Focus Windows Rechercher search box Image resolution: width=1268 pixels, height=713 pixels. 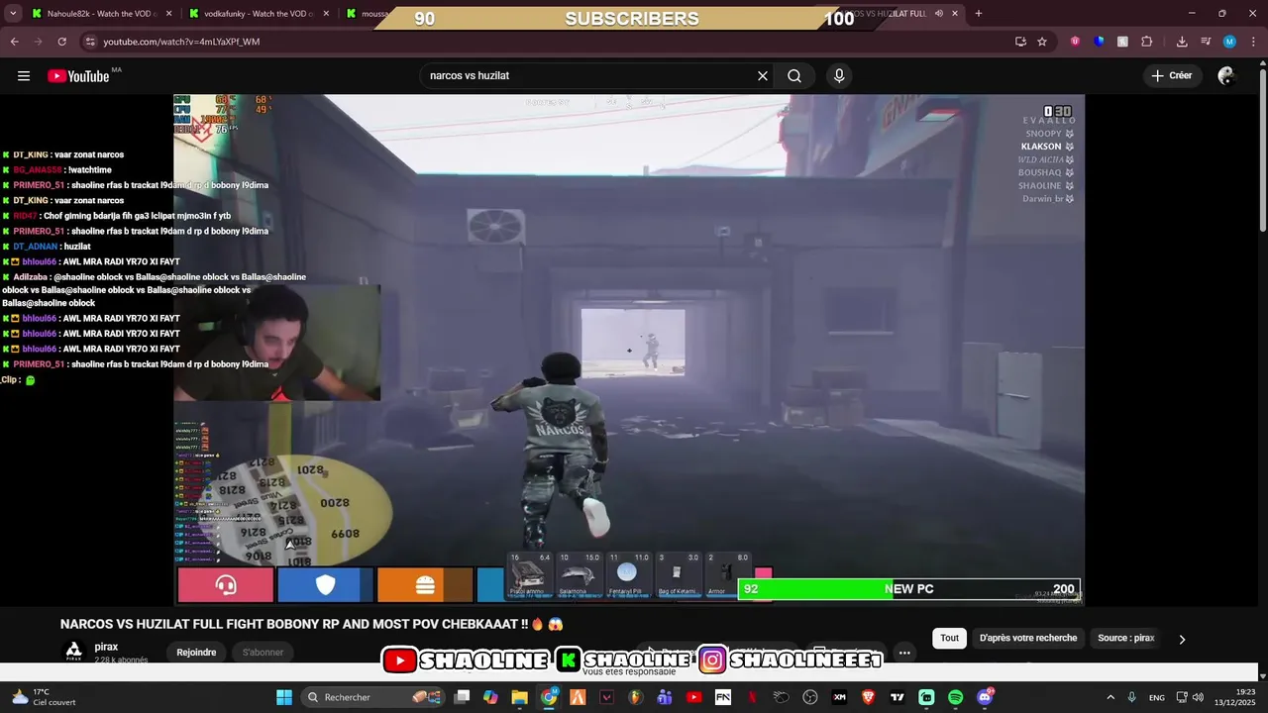[371, 697]
